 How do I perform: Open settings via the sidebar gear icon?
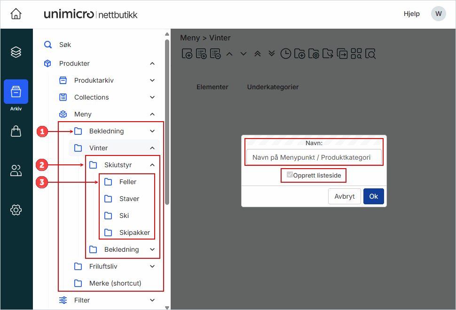[16, 210]
